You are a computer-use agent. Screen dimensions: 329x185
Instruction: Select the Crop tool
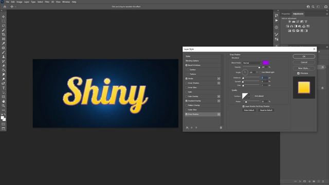tap(4, 34)
